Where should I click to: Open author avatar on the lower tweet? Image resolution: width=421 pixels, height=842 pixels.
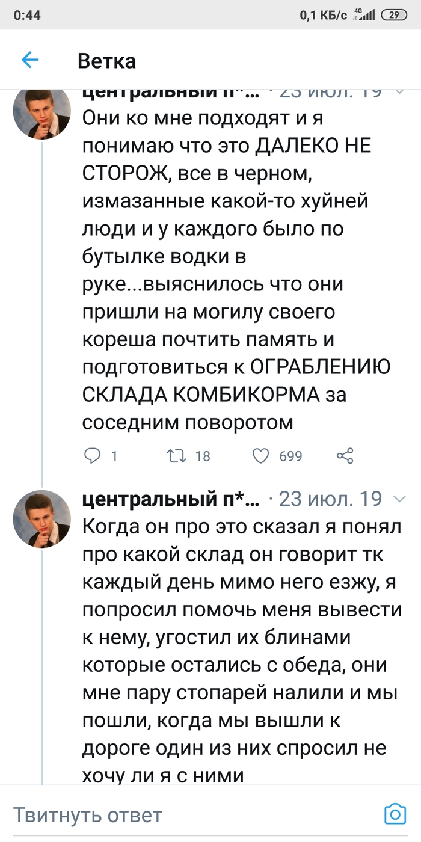point(42,518)
